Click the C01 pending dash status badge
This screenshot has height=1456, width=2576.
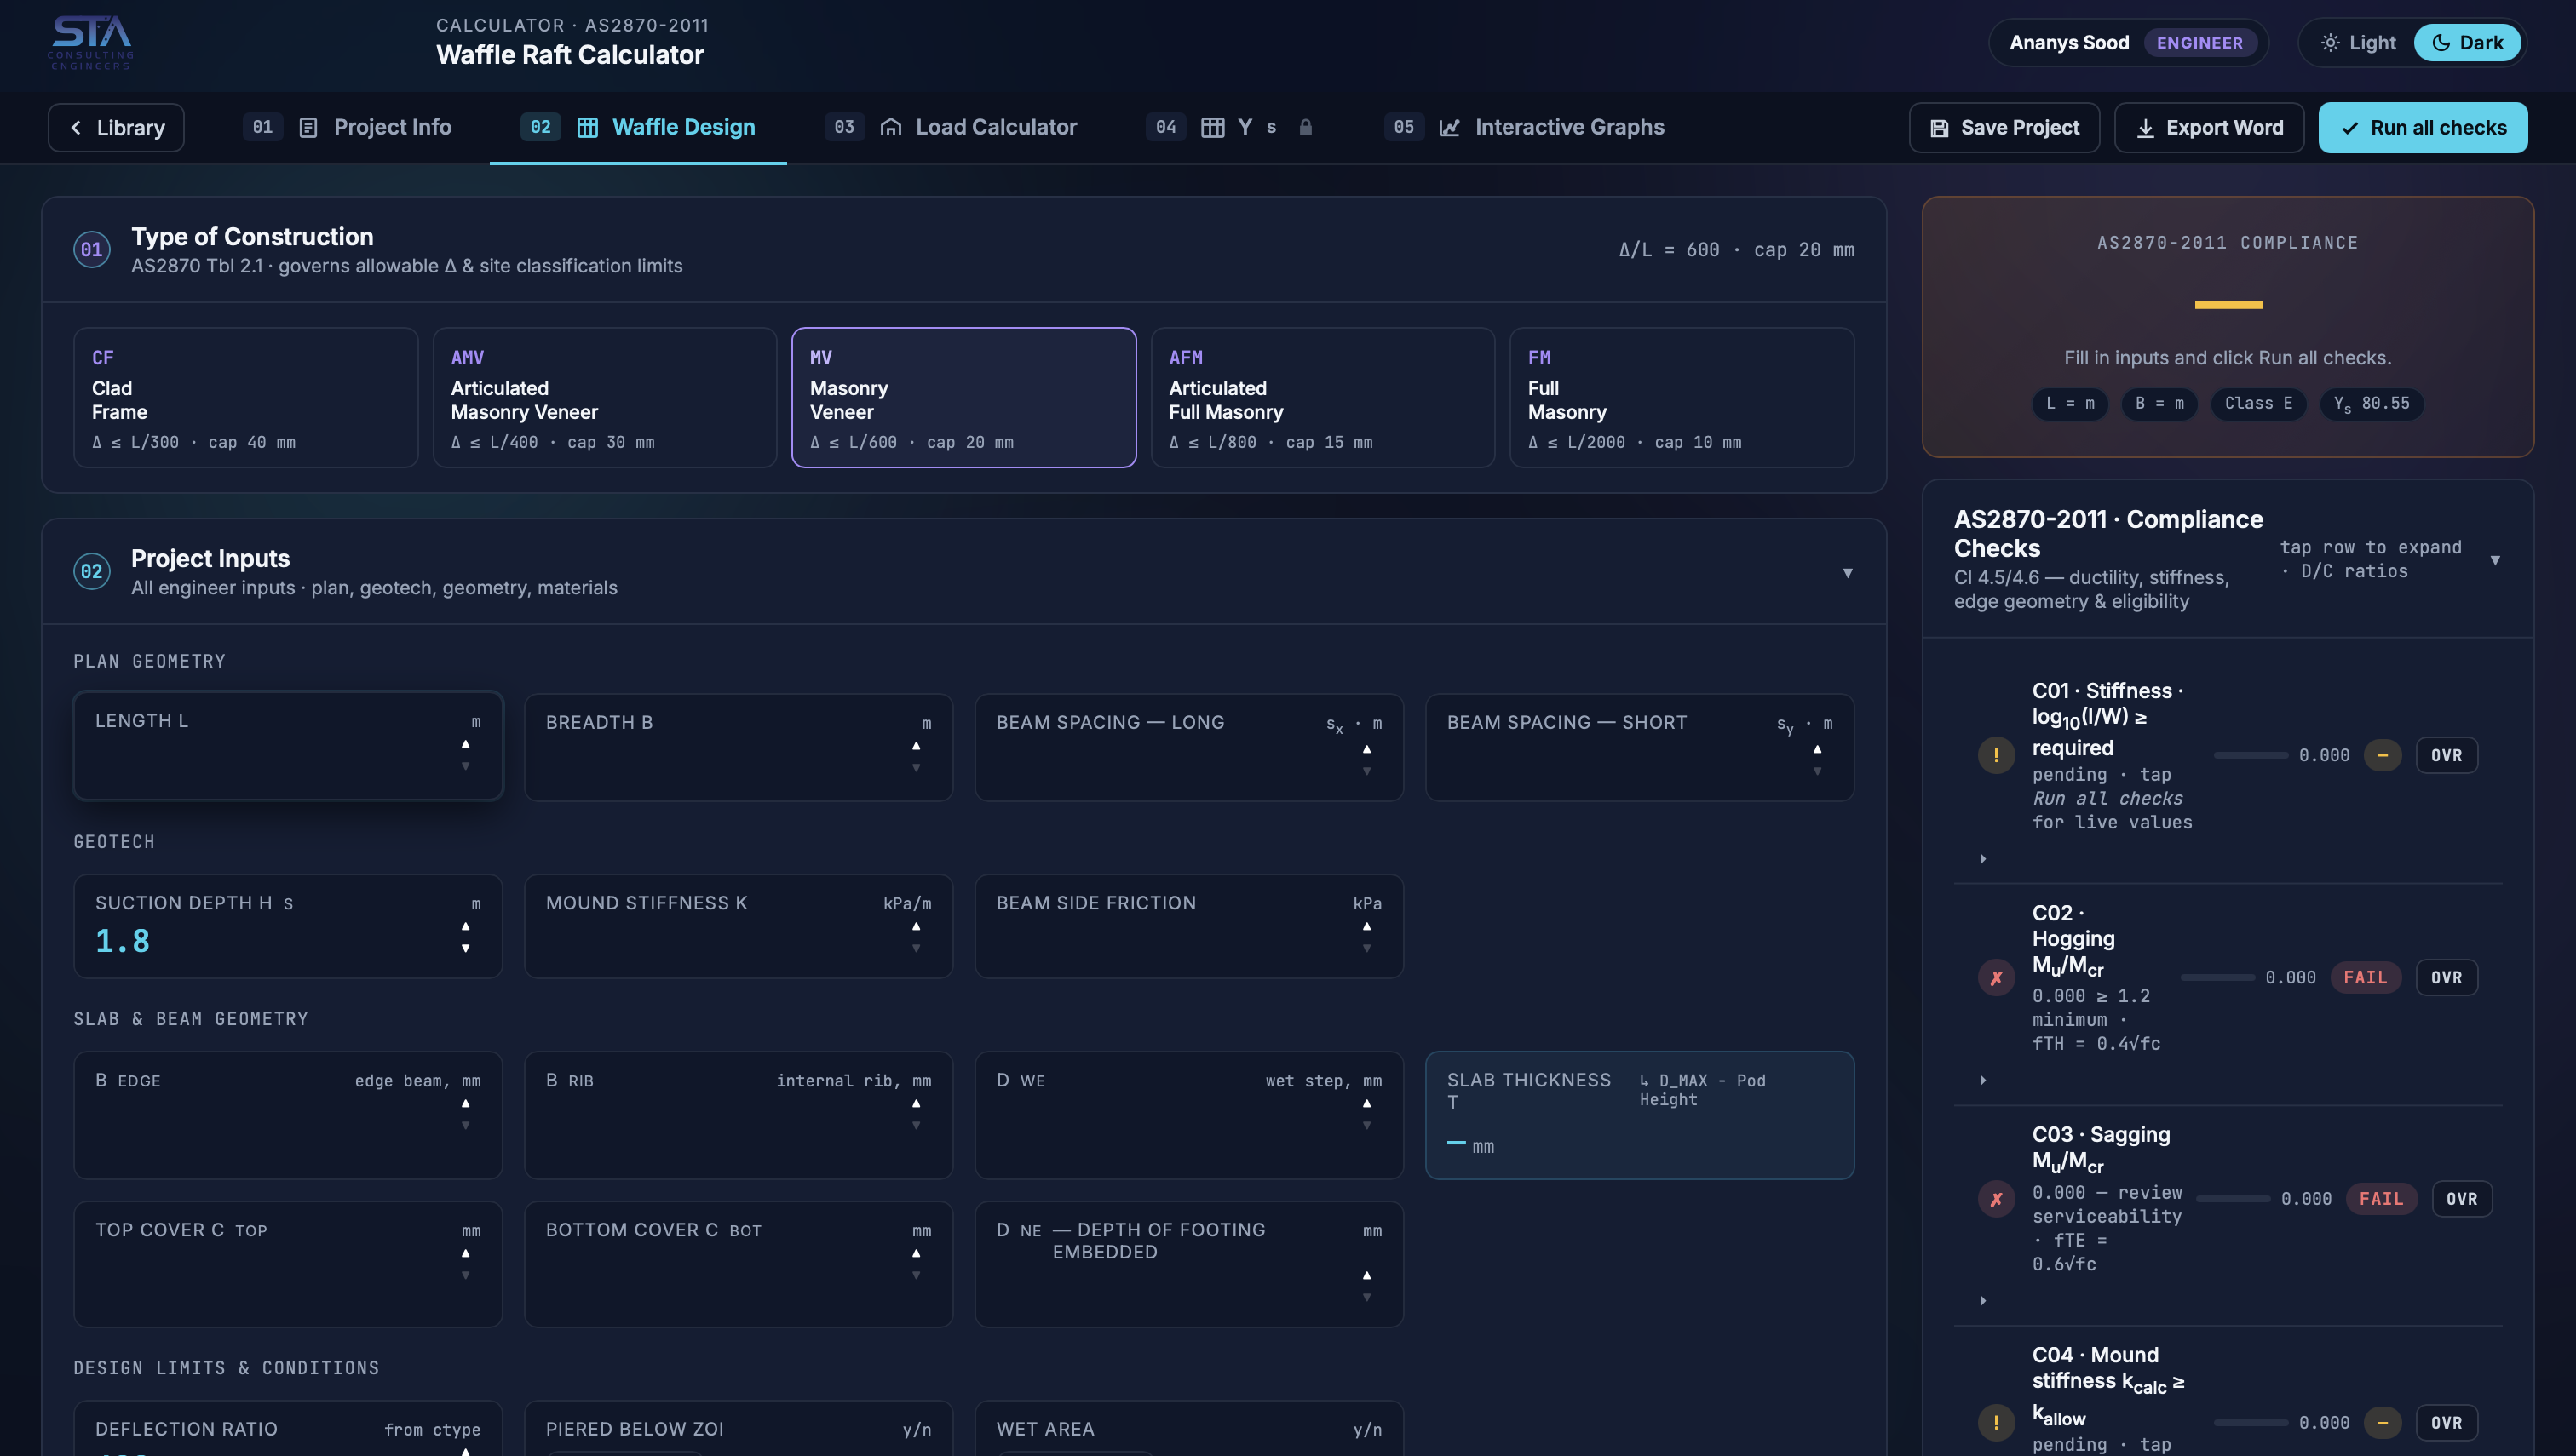coord(2382,756)
